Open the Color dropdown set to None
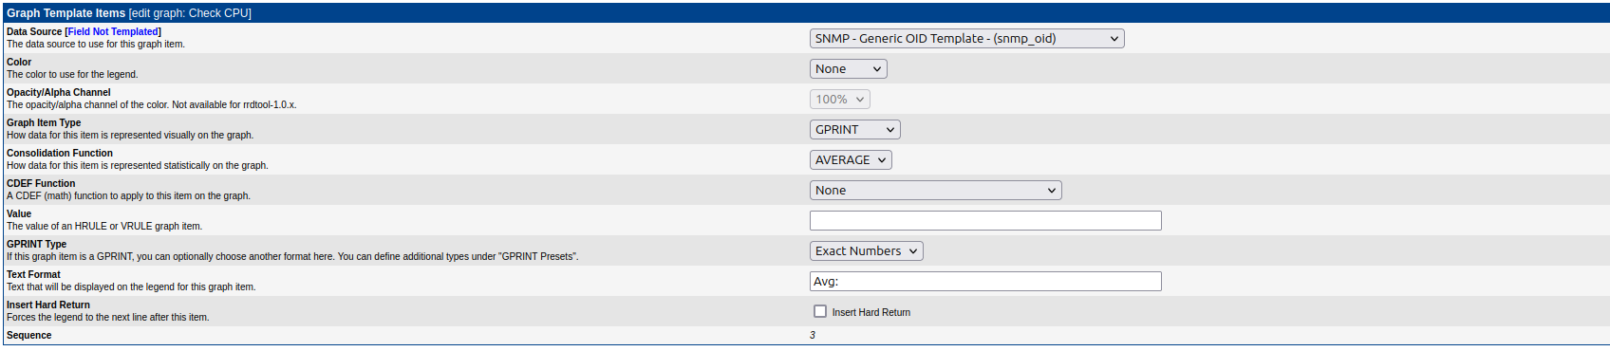The height and width of the screenshot is (351, 1610). pos(849,69)
